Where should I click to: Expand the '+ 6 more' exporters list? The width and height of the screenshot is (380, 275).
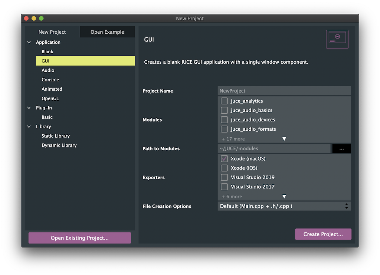284,196
